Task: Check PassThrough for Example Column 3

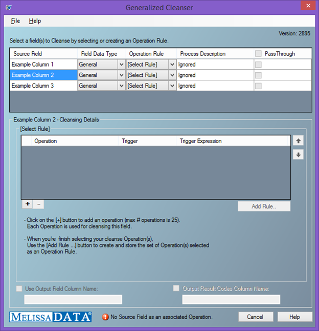Action: 258,86
